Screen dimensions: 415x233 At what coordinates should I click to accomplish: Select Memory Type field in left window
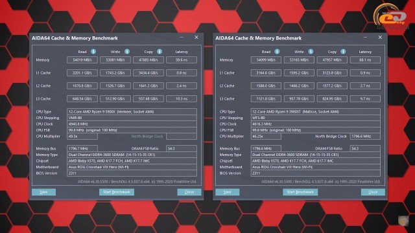[132, 155]
